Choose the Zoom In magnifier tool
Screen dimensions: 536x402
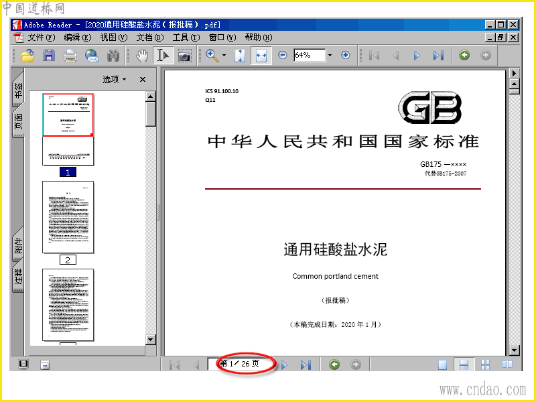[212, 56]
